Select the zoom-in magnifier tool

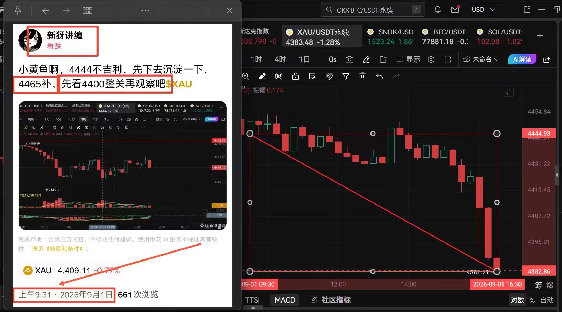coord(245,76)
